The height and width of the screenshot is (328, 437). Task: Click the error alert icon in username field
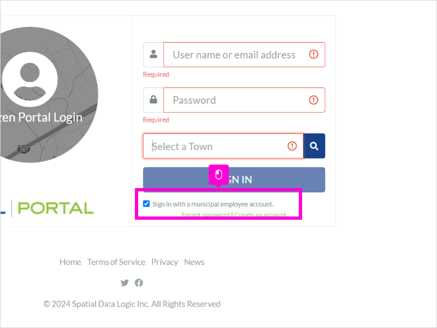pyautogui.click(x=314, y=54)
